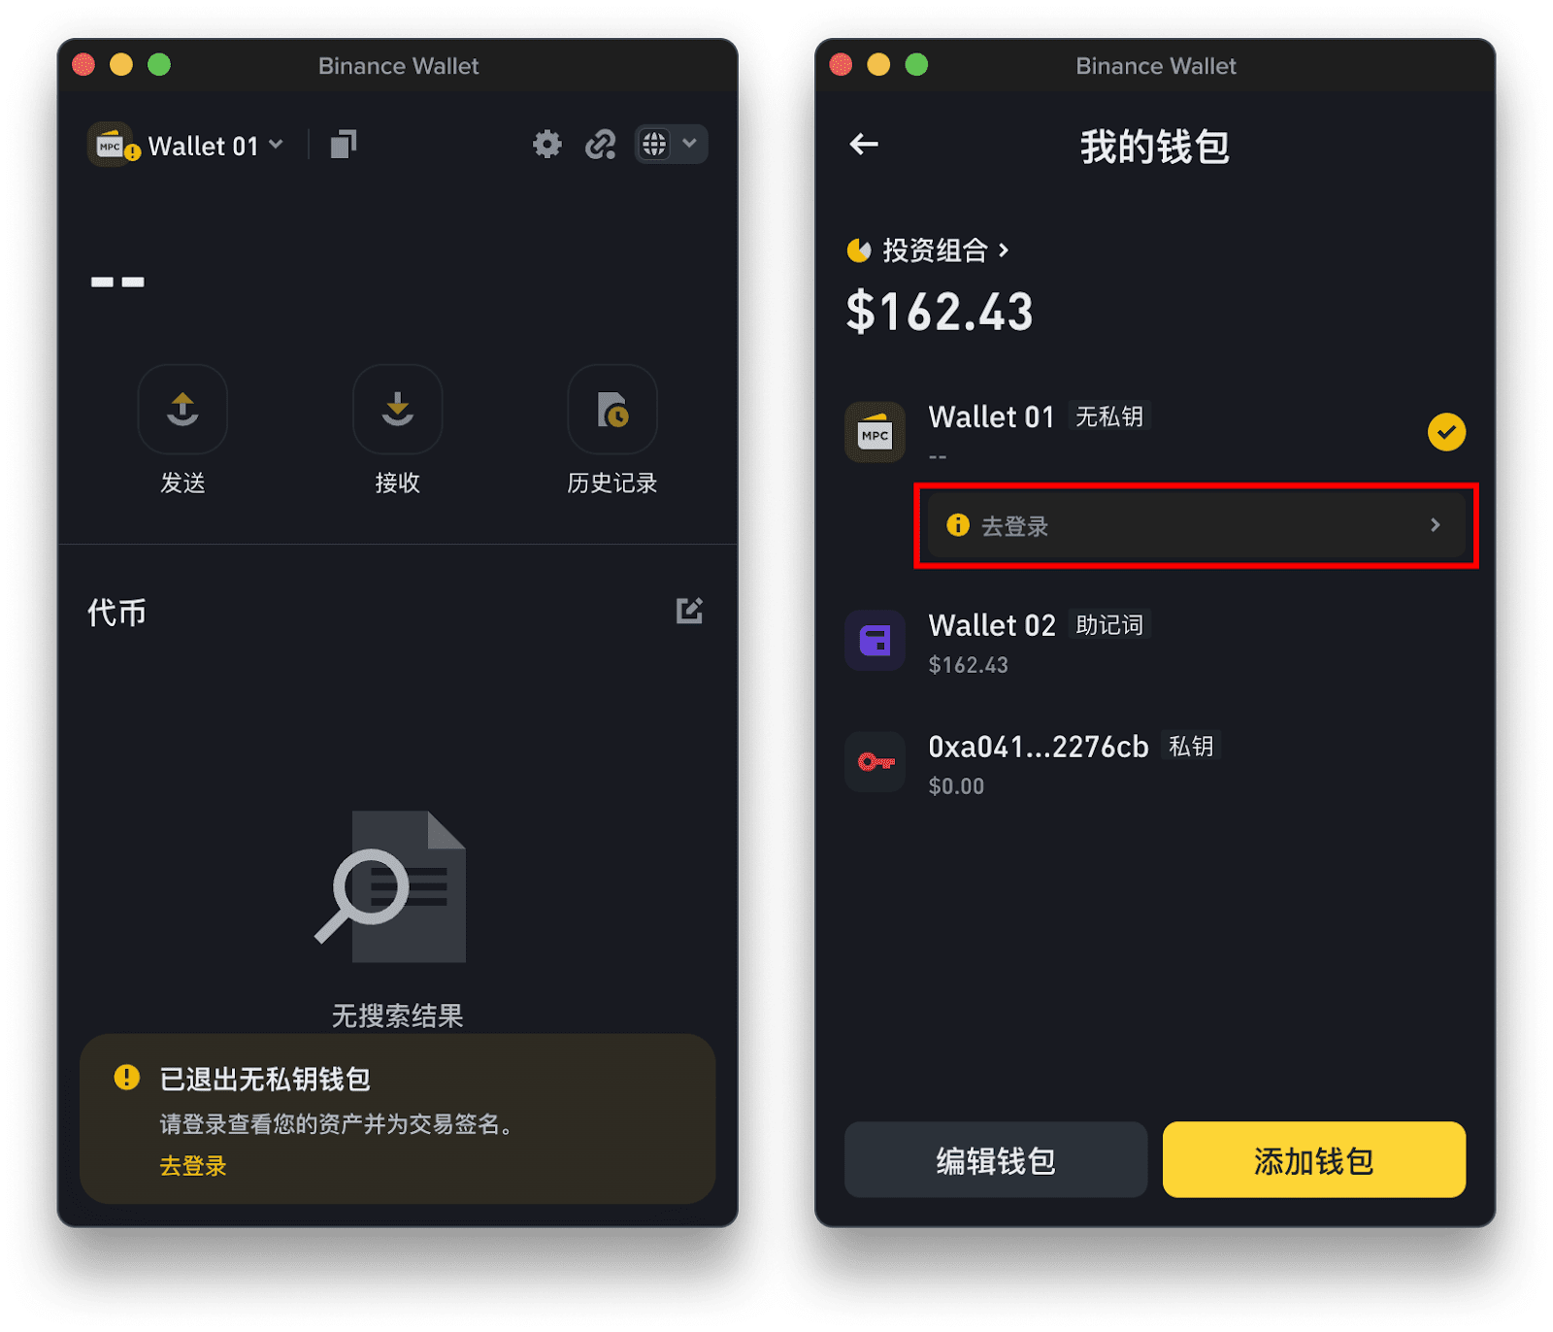Click the copy address icon

pyautogui.click(x=344, y=145)
